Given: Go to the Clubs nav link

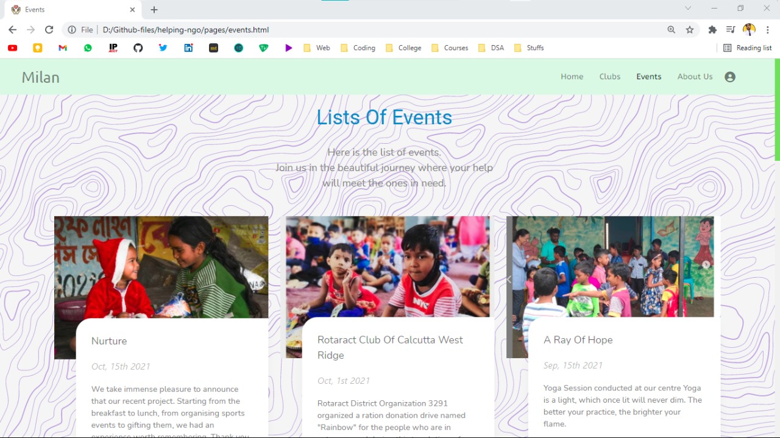Looking at the screenshot, I should [x=609, y=77].
